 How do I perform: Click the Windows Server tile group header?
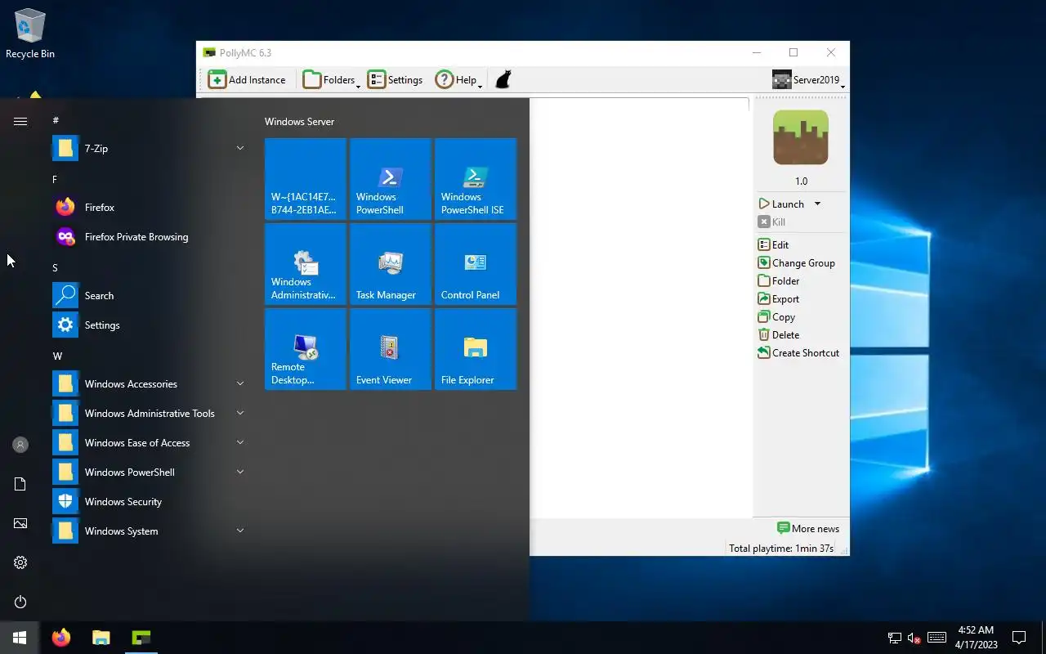(299, 121)
